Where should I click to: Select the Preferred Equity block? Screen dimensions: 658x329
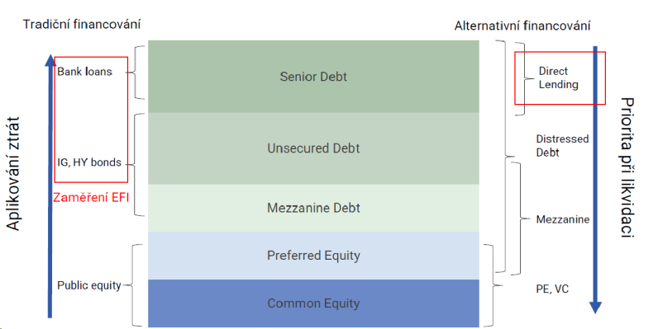pos(313,256)
